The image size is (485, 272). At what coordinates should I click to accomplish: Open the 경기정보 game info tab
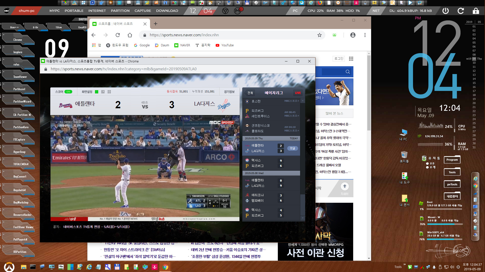point(229,92)
